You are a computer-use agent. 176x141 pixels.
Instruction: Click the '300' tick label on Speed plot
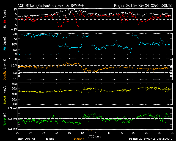[14, 99]
